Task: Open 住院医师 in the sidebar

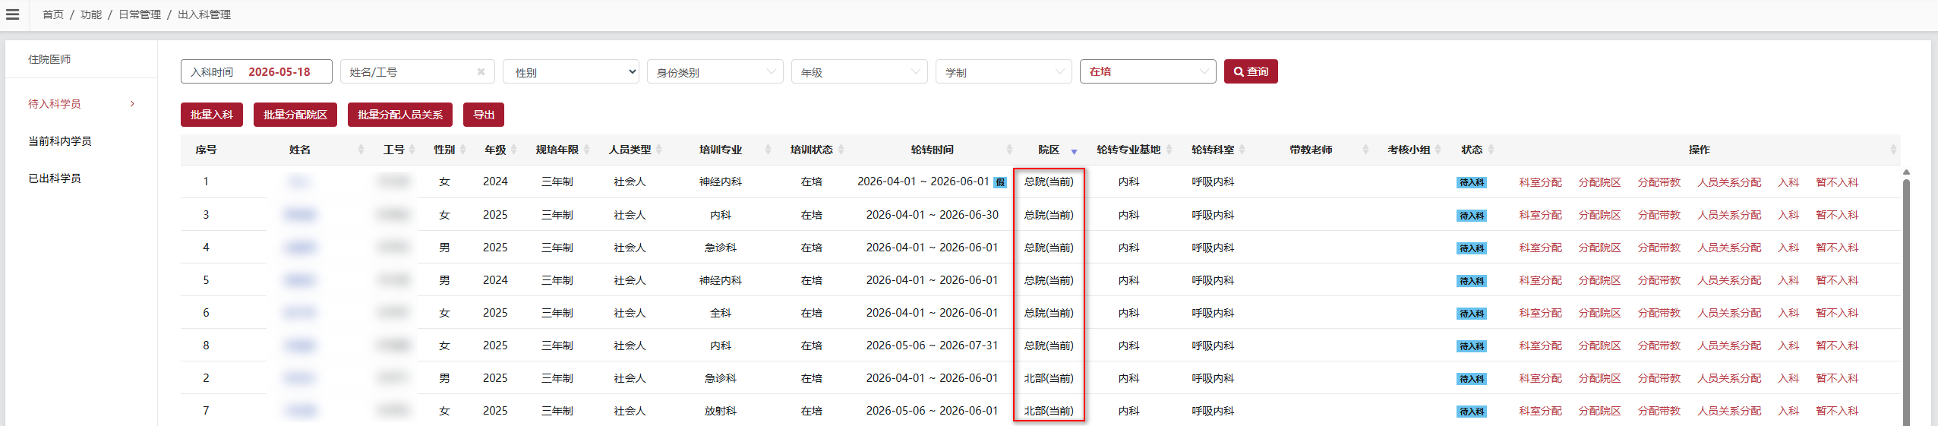Action: tap(49, 59)
